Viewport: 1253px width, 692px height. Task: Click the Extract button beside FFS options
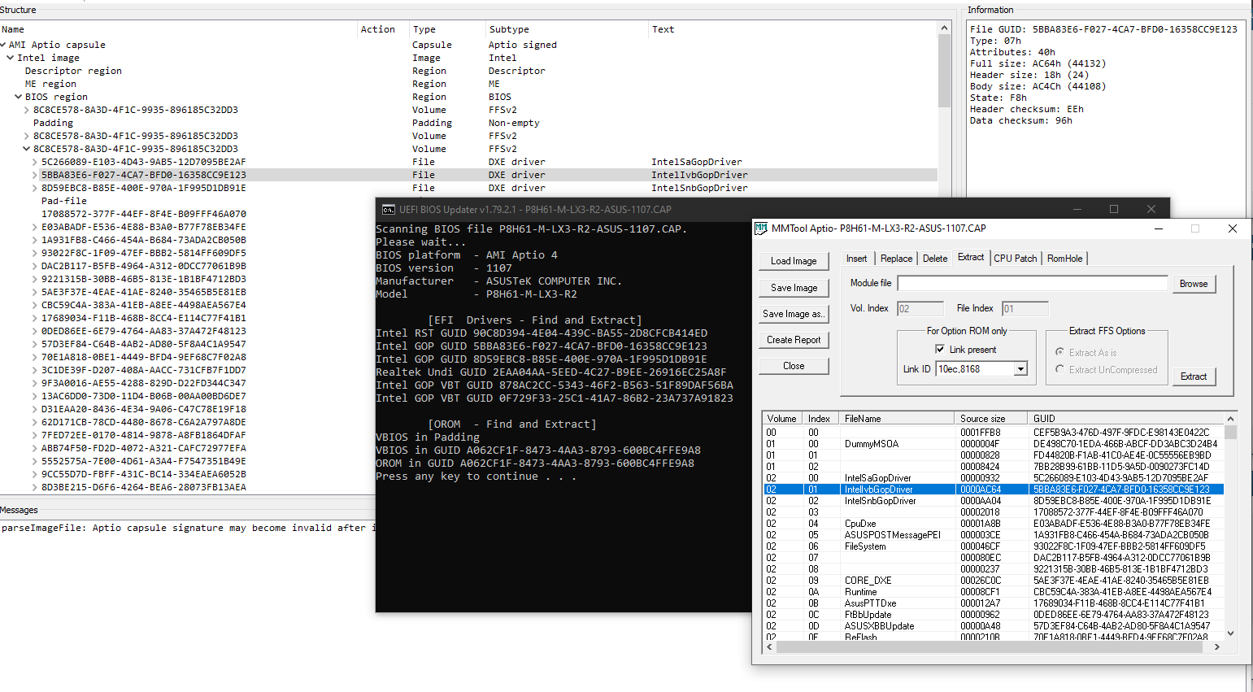click(1194, 376)
